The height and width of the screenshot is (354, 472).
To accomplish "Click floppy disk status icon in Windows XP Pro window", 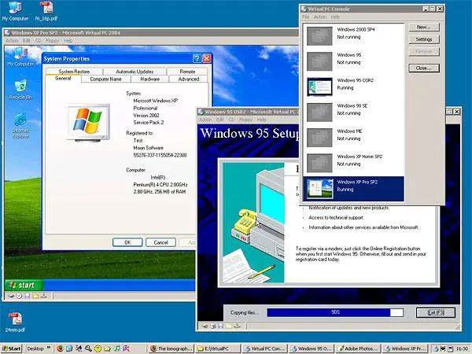I will coord(28,297).
